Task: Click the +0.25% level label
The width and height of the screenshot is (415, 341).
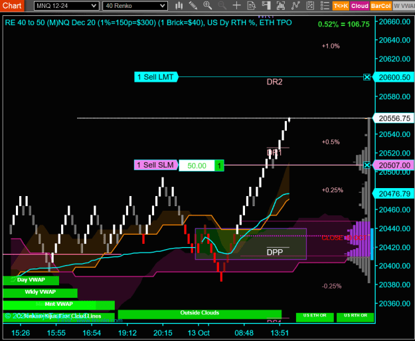Action: click(333, 190)
